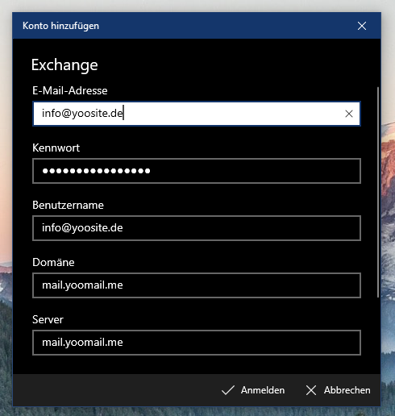
Task: Click the Domäne label text
Action: [x=53, y=262]
